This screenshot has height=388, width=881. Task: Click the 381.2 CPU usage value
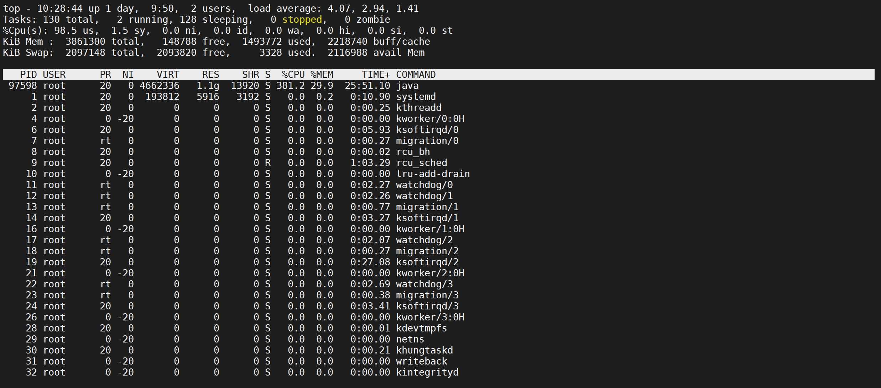pyautogui.click(x=291, y=86)
